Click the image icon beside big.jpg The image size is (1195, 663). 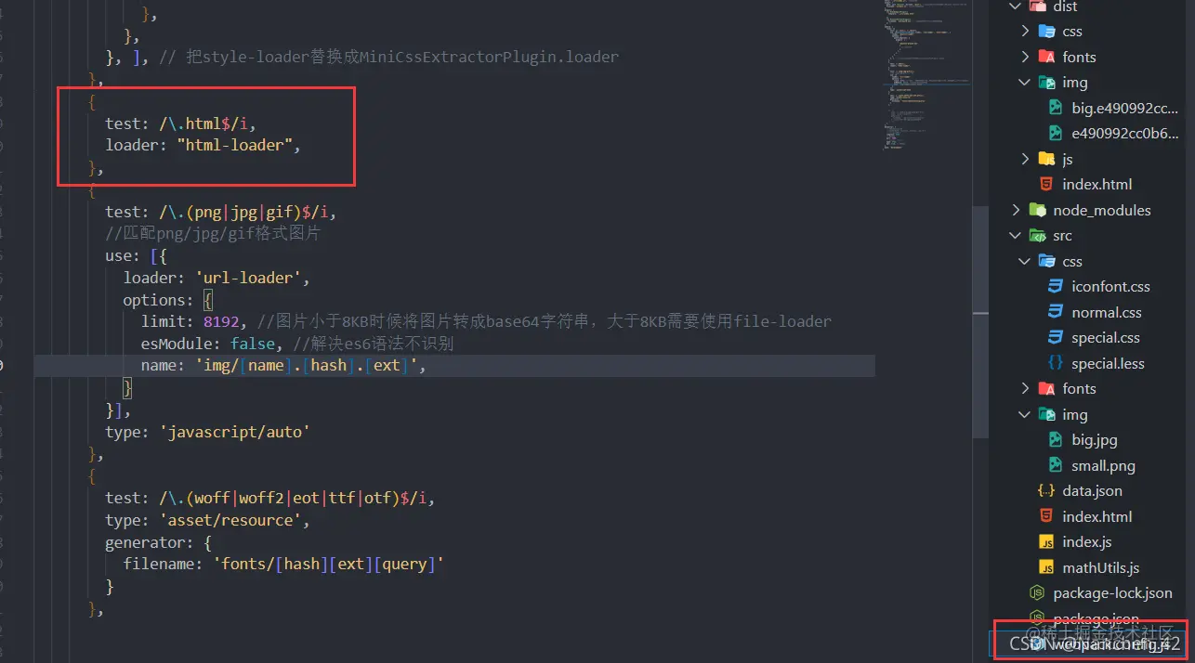tap(1055, 439)
